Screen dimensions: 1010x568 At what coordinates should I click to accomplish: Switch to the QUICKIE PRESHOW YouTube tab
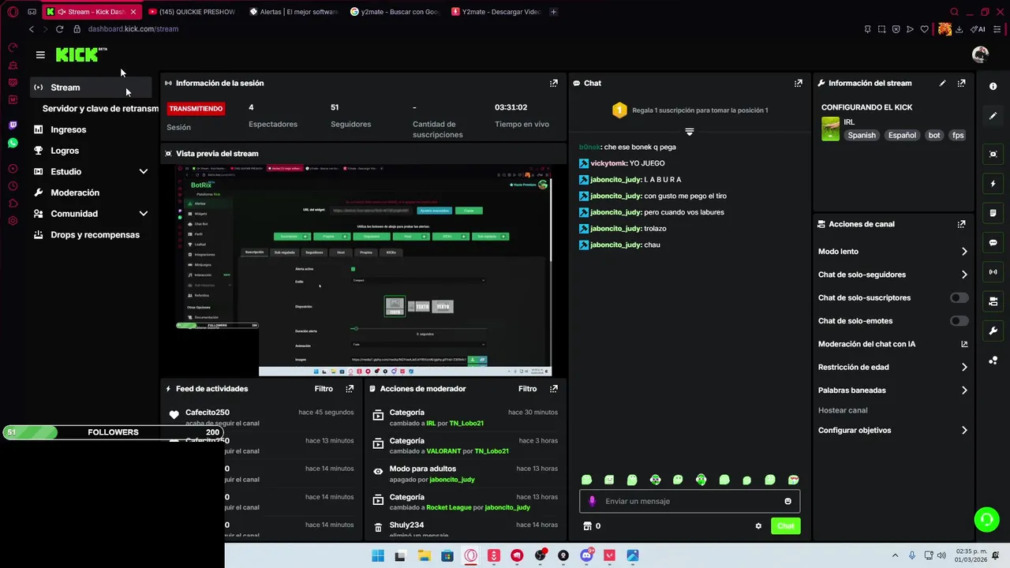(x=193, y=12)
